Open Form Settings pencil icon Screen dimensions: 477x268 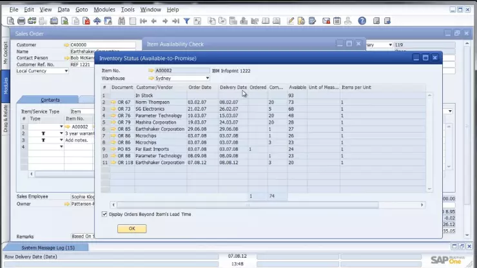[291, 21]
